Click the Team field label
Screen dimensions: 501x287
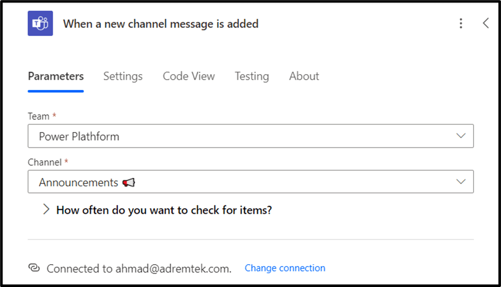(39, 116)
